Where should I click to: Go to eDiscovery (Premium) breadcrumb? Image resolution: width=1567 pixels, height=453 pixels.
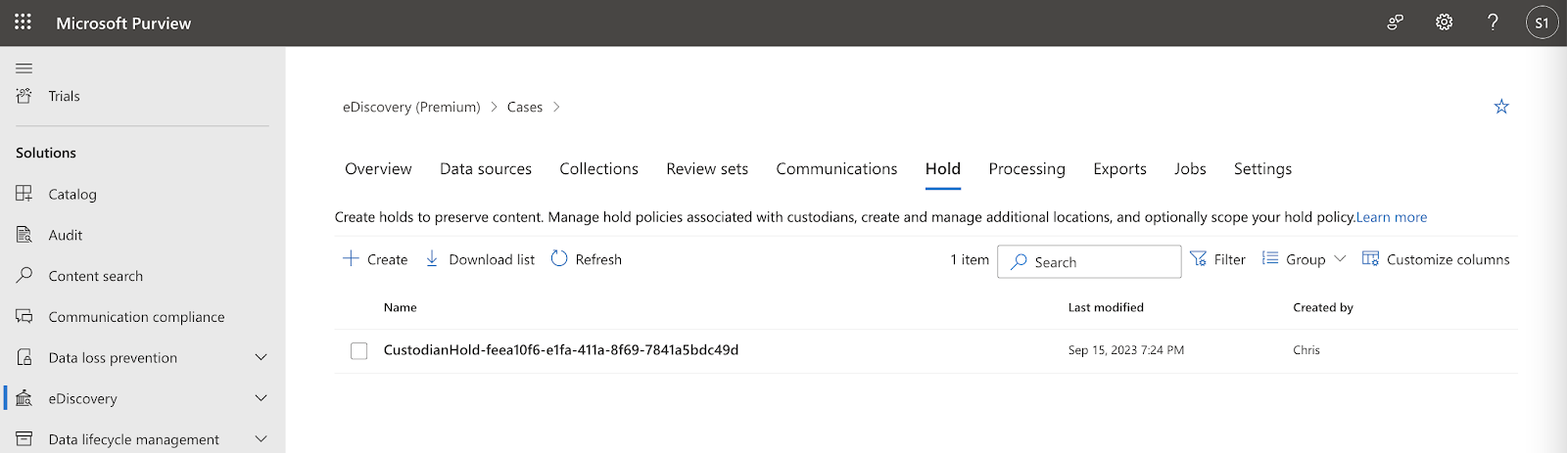411,107
